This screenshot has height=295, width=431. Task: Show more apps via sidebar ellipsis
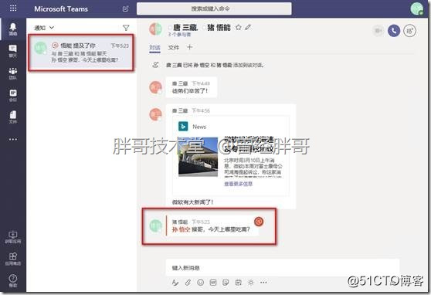(13, 139)
